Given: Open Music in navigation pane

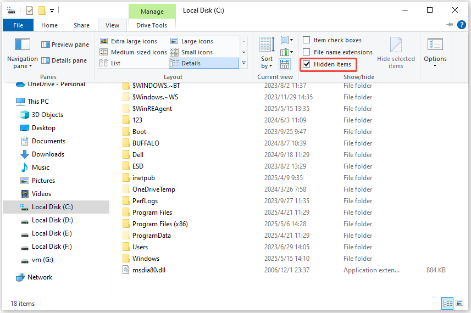Looking at the screenshot, I should click(35, 167).
